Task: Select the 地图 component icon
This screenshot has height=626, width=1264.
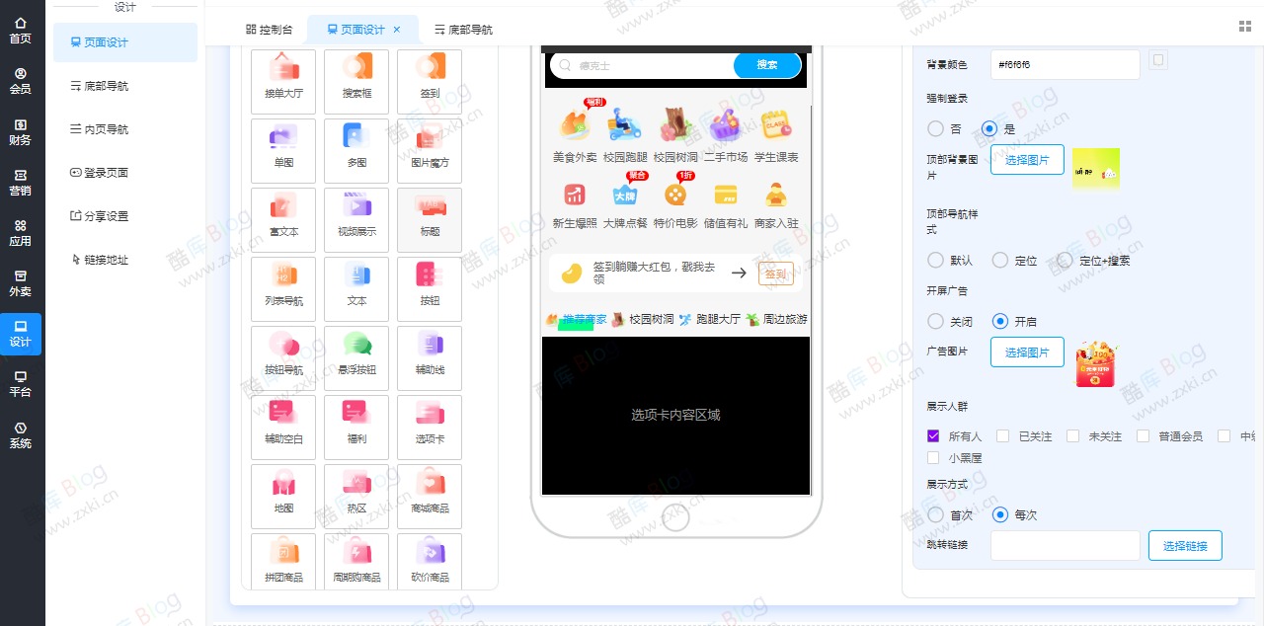Action: (283, 496)
